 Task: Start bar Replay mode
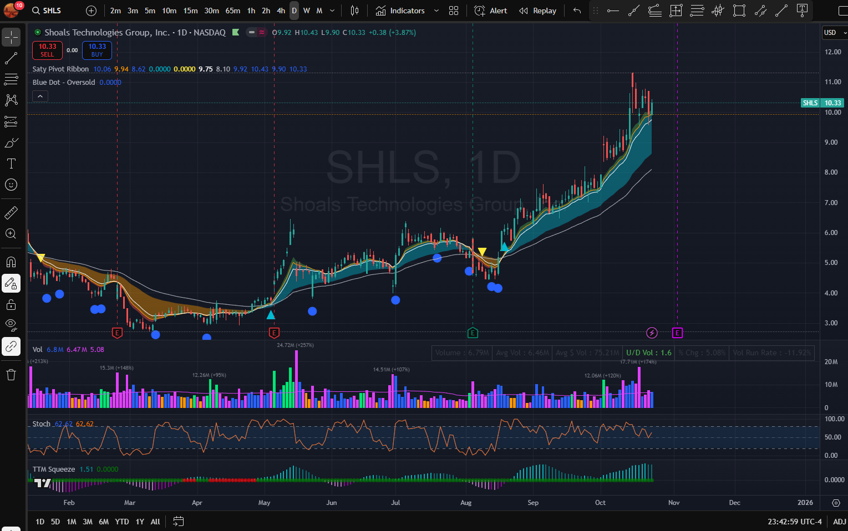[x=537, y=11]
